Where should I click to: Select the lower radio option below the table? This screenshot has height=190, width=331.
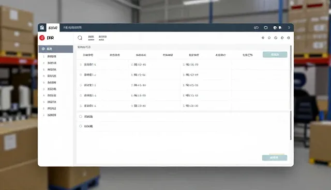click(81, 126)
